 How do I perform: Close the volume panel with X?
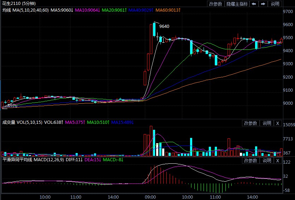(277, 123)
